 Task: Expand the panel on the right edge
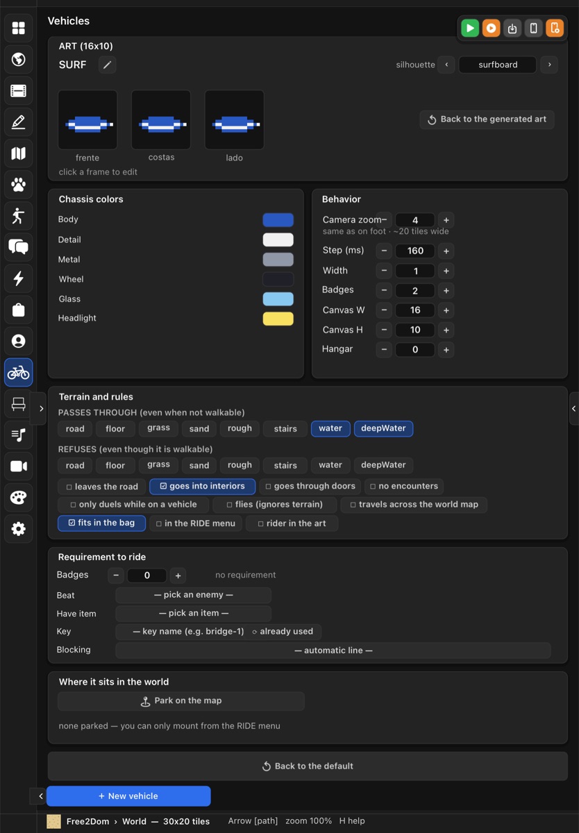click(573, 409)
